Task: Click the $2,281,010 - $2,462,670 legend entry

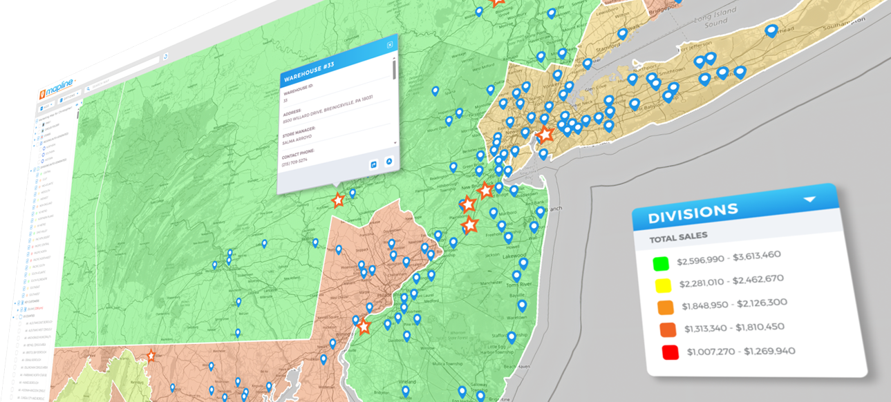Action: pyautogui.click(x=730, y=281)
